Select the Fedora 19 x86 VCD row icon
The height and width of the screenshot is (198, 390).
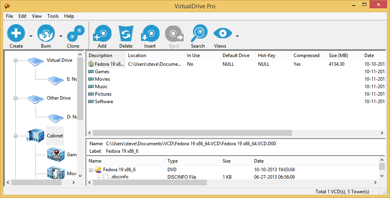91,64
